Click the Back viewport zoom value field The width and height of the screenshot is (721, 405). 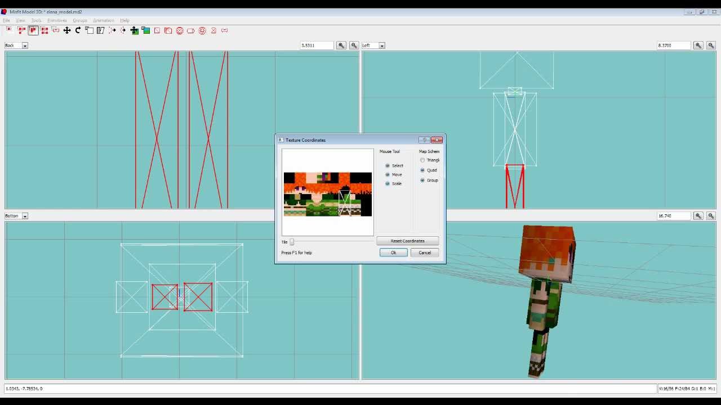click(x=317, y=45)
